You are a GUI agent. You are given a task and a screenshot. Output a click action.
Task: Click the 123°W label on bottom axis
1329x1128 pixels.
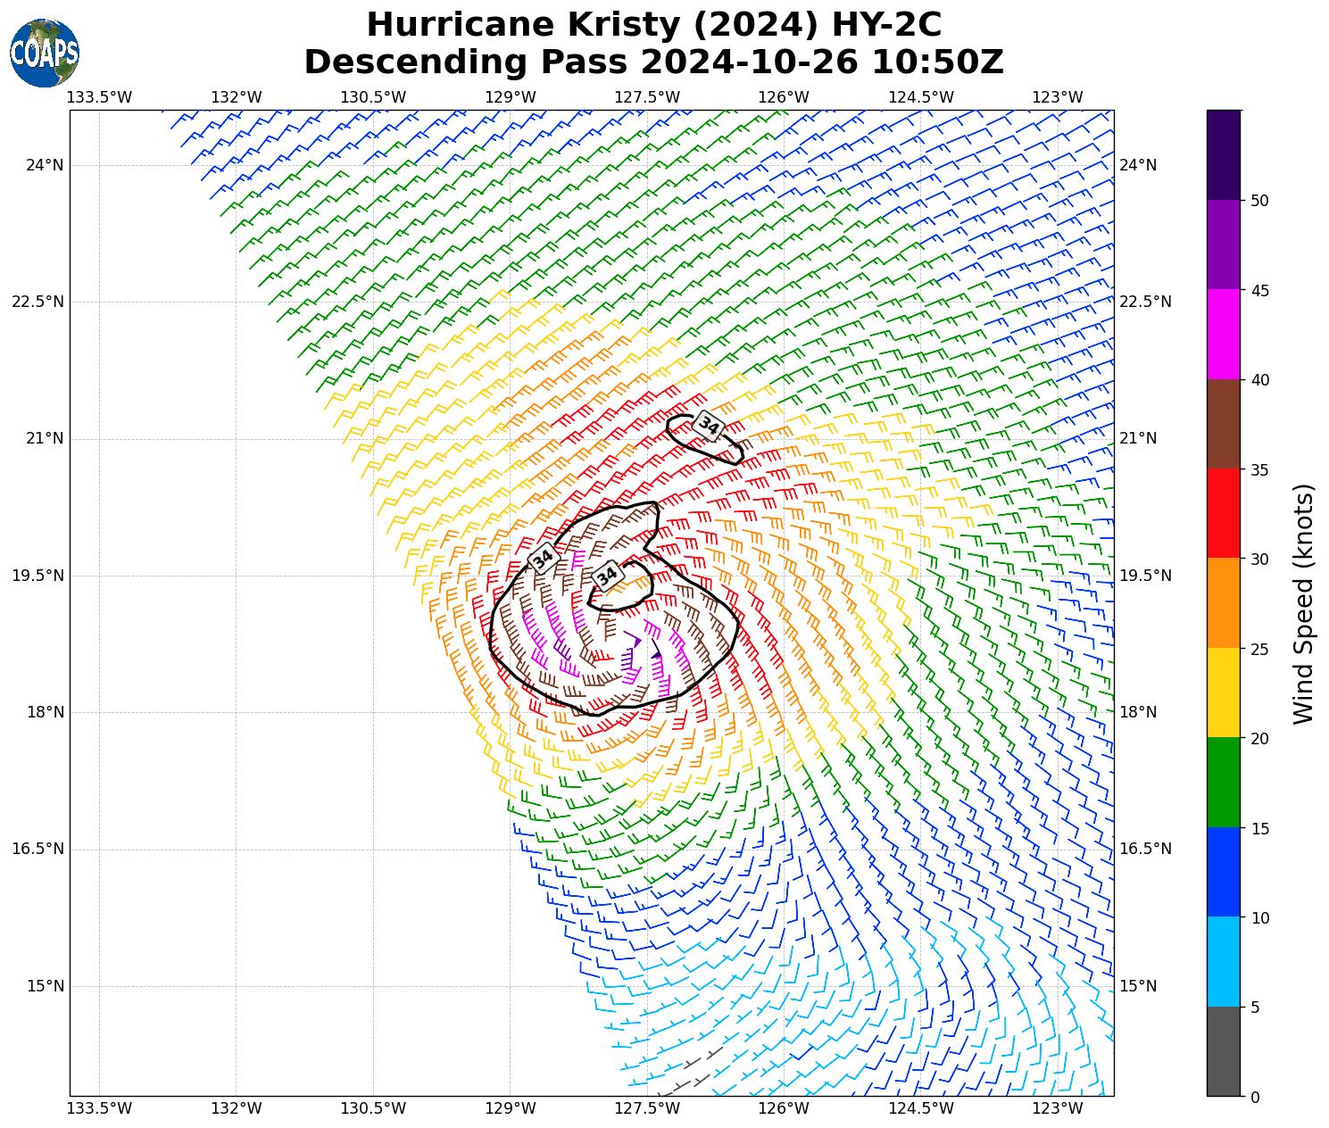[1057, 1108]
